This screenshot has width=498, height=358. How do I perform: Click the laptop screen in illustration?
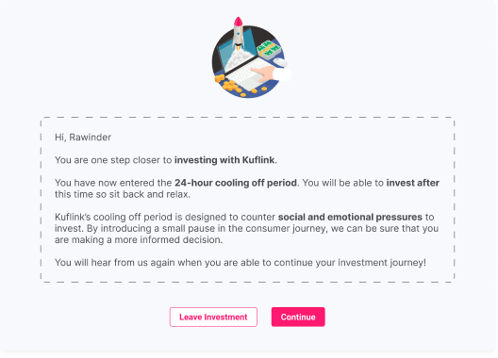pos(237,53)
